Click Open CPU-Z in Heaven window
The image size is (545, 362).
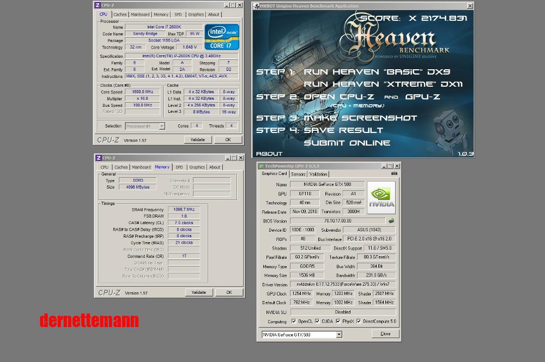click(339, 97)
